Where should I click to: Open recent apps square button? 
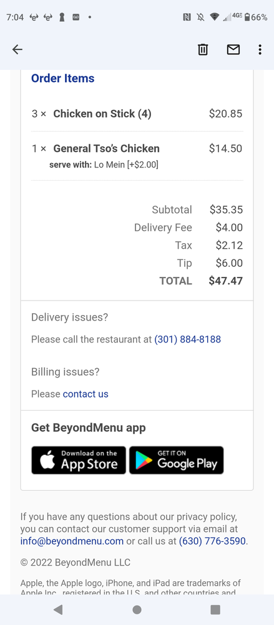pos(215,609)
